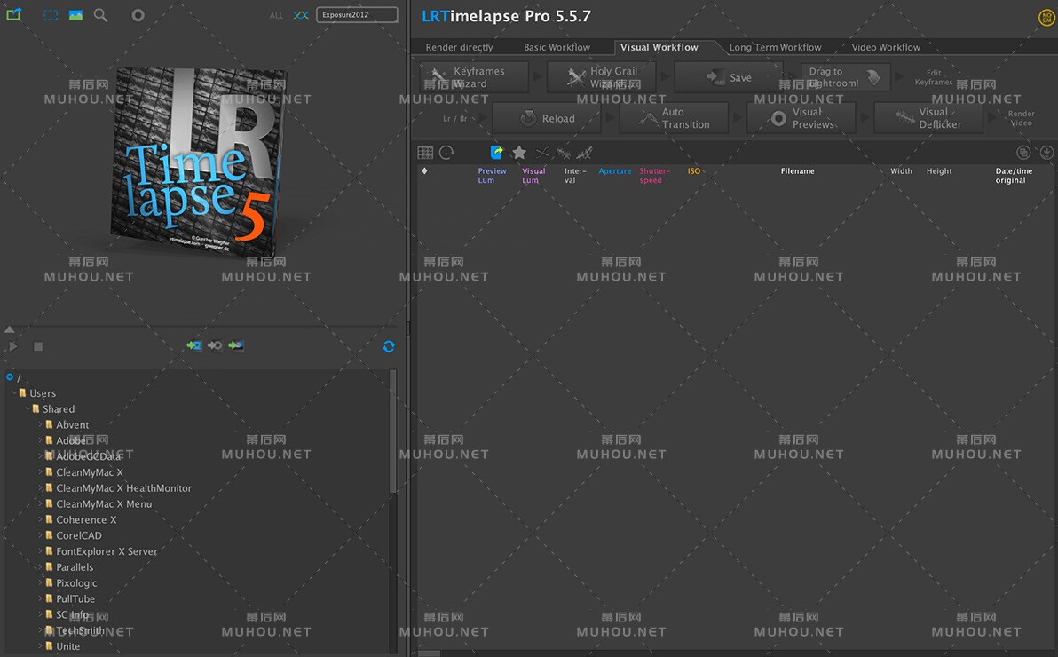The width and height of the screenshot is (1058, 657).
Task: Toggle the ALL curves label
Action: [x=277, y=15]
